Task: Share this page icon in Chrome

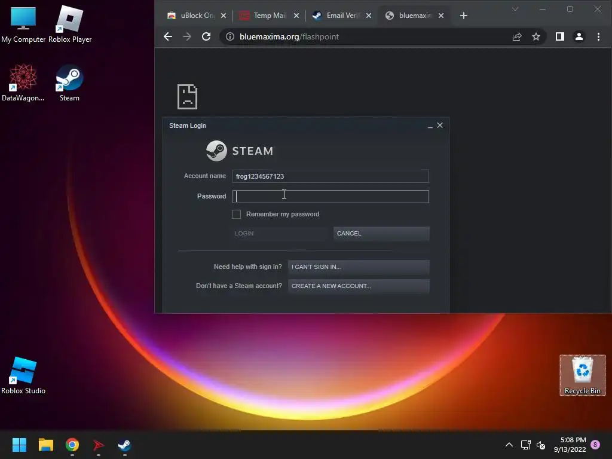Action: click(517, 36)
